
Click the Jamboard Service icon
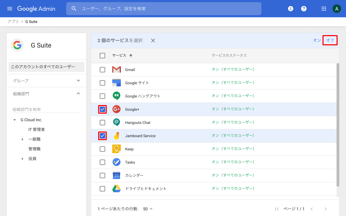tap(117, 136)
